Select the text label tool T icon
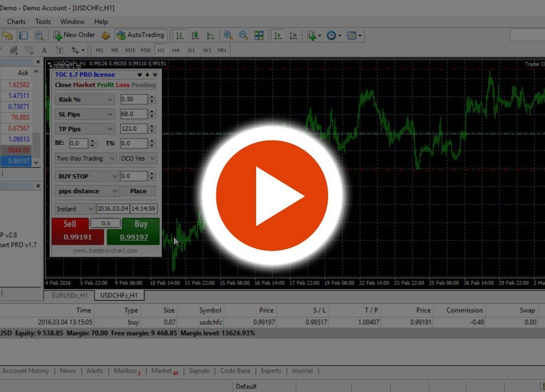Image resolution: width=545 pixels, height=392 pixels. (x=60, y=50)
